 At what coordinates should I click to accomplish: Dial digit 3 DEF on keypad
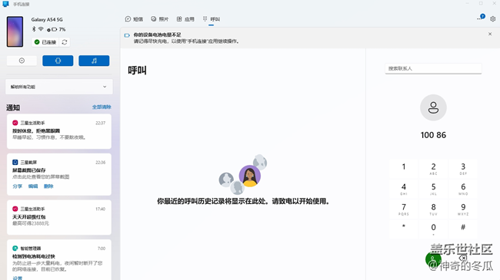[x=463, y=168]
